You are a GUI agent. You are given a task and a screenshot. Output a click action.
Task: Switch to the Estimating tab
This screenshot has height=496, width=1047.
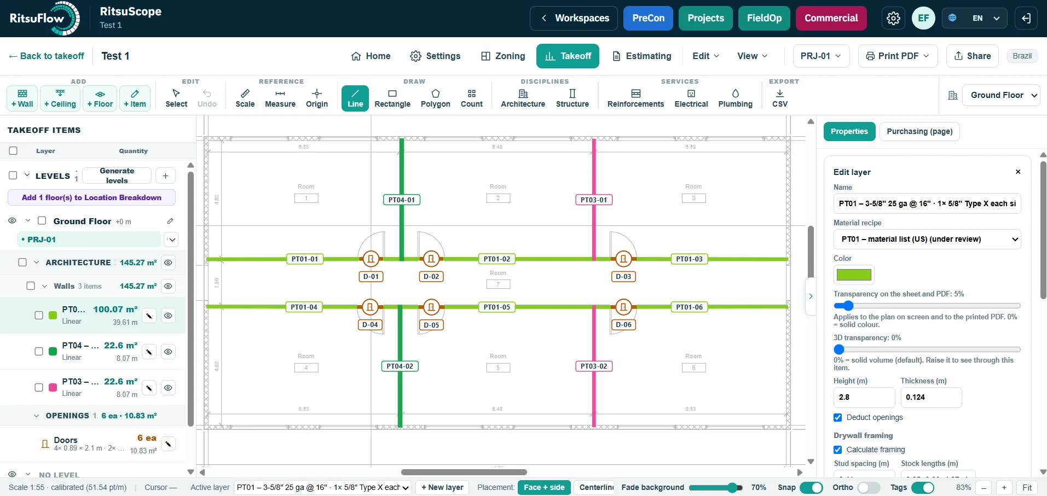(641, 56)
